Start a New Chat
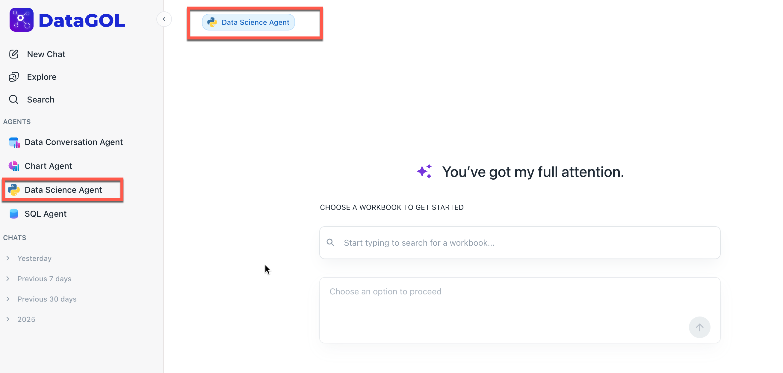 coord(46,54)
